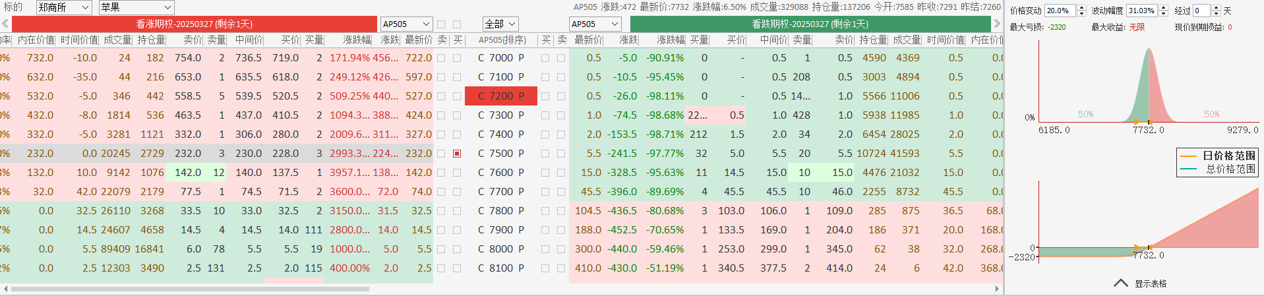Check the call 买 checkbox for strike 7300
Image resolution: width=1264 pixels, height=296 pixels.
[457, 115]
